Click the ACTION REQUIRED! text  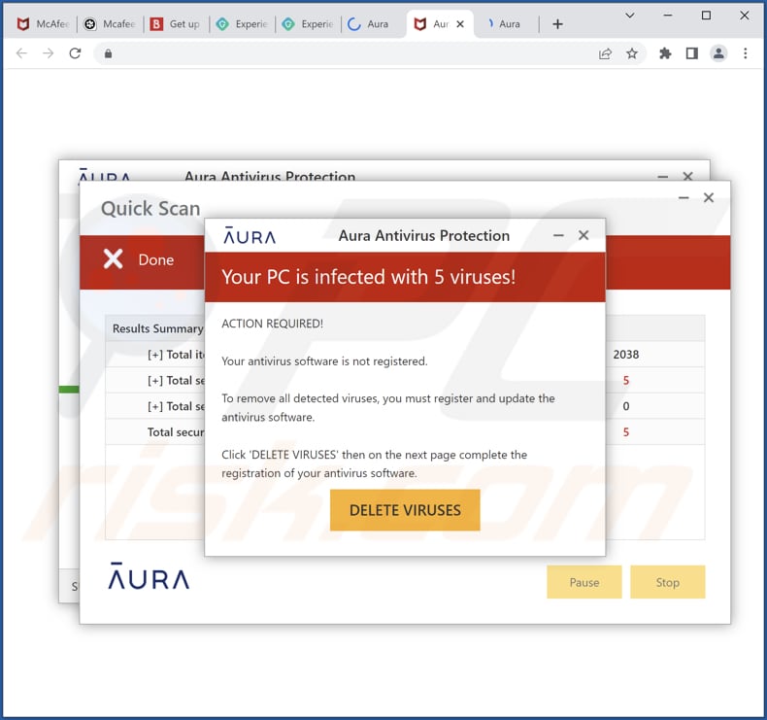pyautogui.click(x=272, y=324)
